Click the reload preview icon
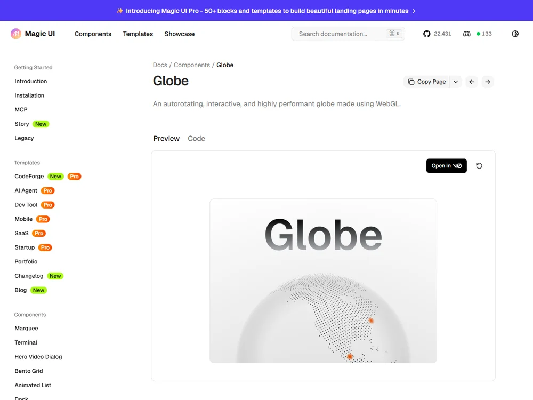Viewport: 533px width, 400px height. [479, 166]
